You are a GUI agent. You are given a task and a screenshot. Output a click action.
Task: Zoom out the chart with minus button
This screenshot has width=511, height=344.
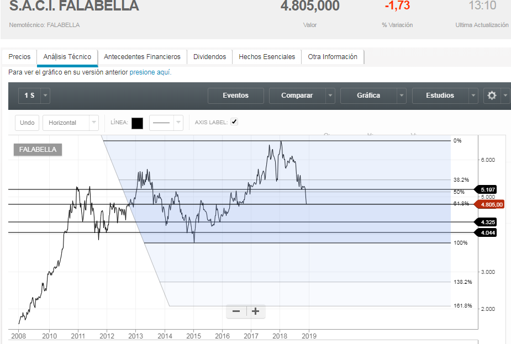tap(236, 311)
